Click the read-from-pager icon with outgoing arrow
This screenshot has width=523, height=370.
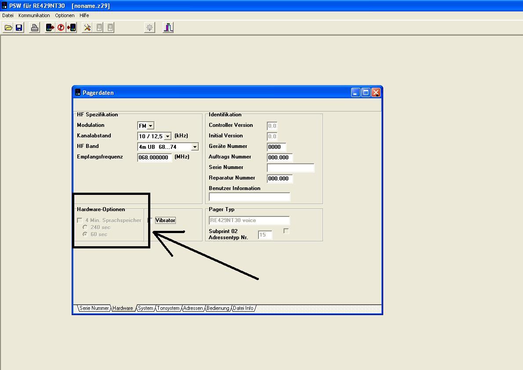50,28
